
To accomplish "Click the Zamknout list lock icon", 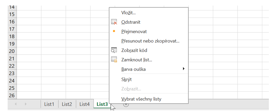I will [114, 60].
